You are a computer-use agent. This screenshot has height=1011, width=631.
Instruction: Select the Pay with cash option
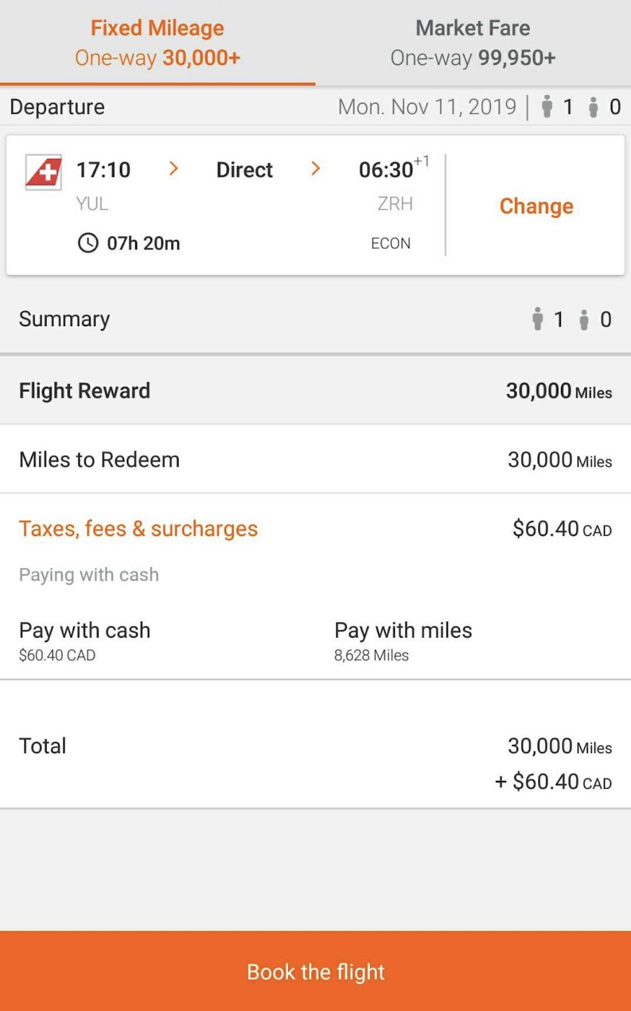[85, 640]
